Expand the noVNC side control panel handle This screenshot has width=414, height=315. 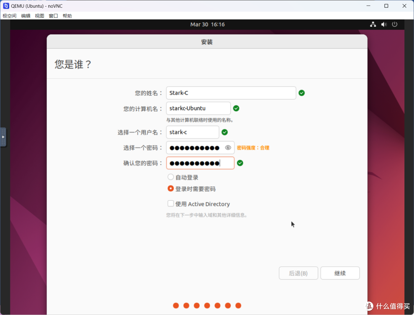(3, 137)
